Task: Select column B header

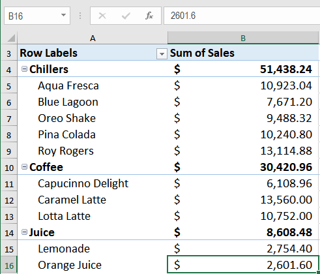Action: point(243,38)
